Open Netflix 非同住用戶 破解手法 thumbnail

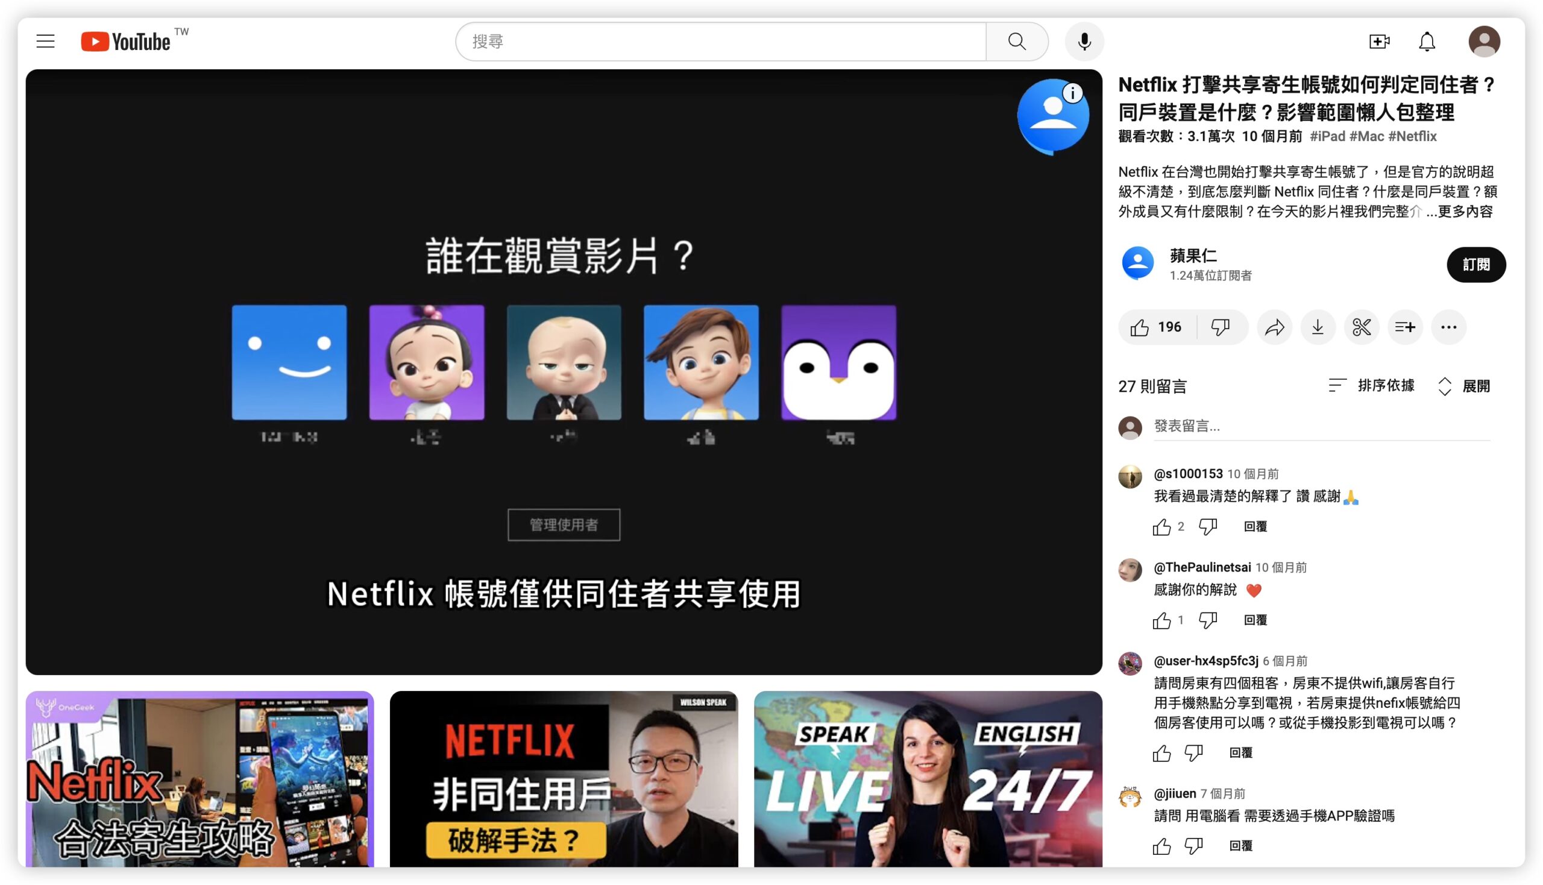pos(564,779)
